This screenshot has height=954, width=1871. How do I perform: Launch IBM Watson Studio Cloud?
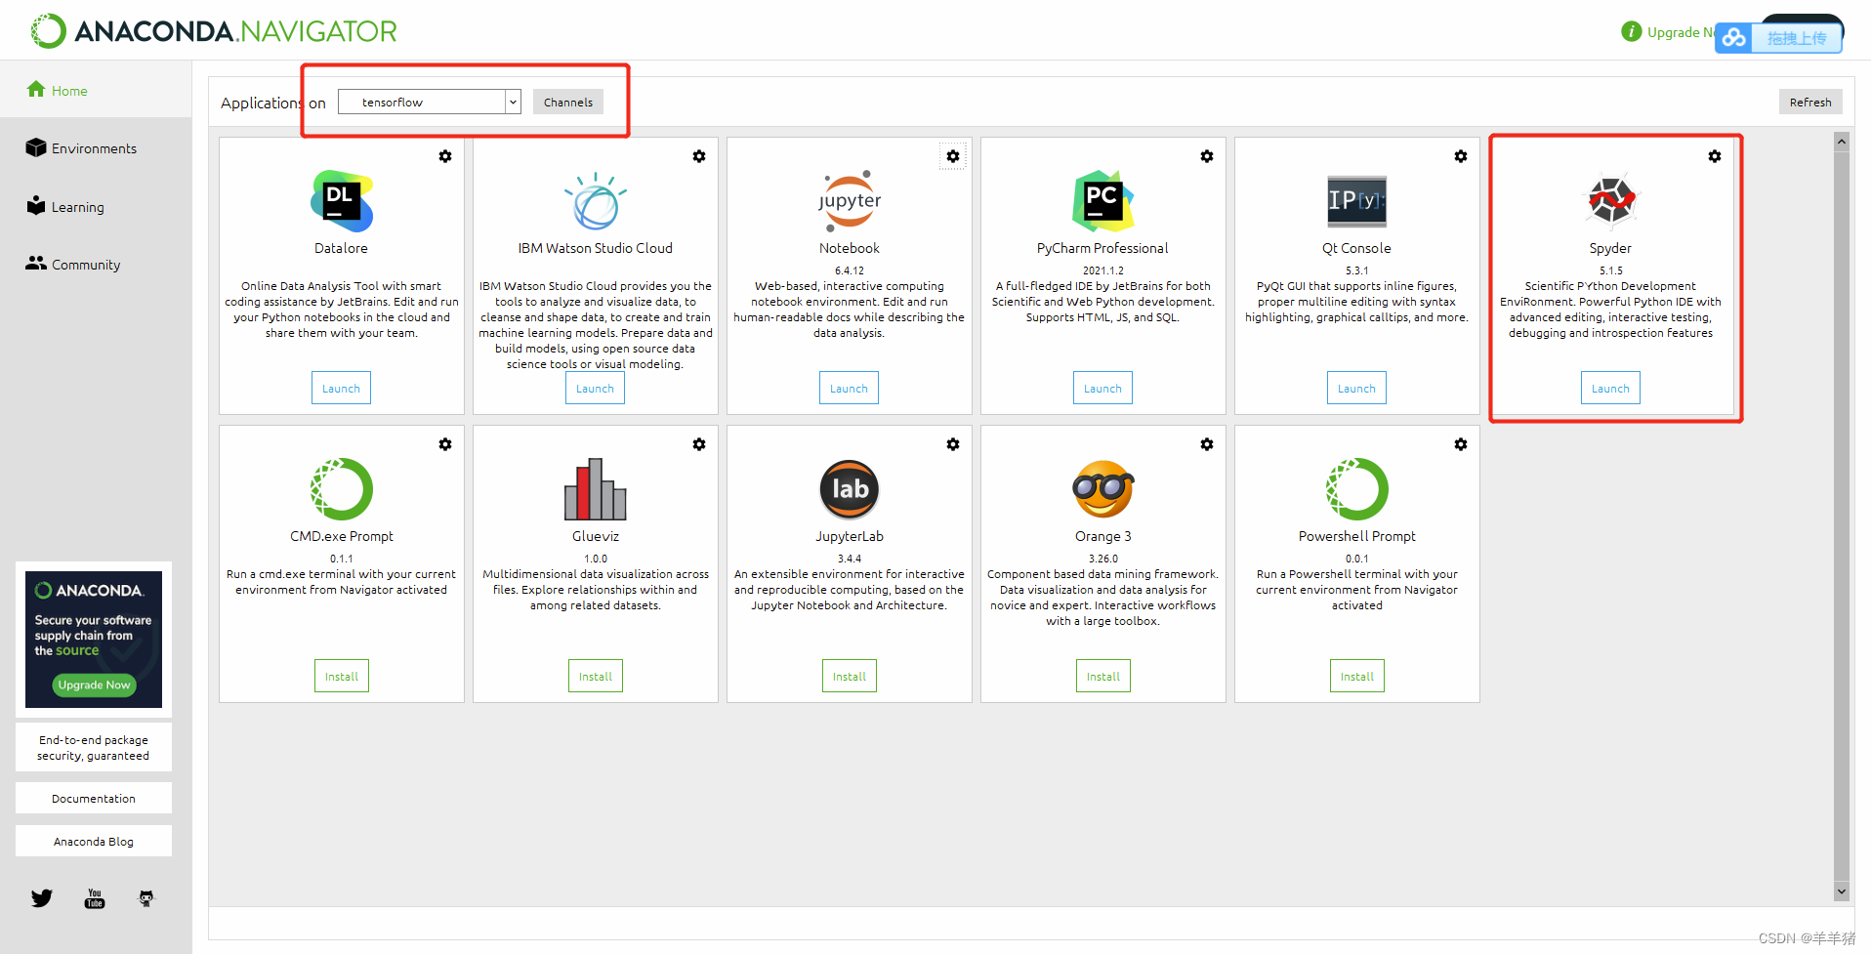pos(596,388)
